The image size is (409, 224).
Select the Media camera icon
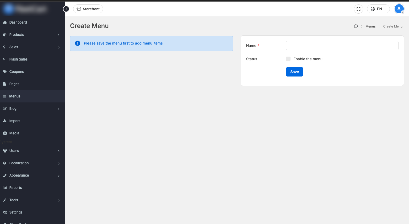[4, 133]
